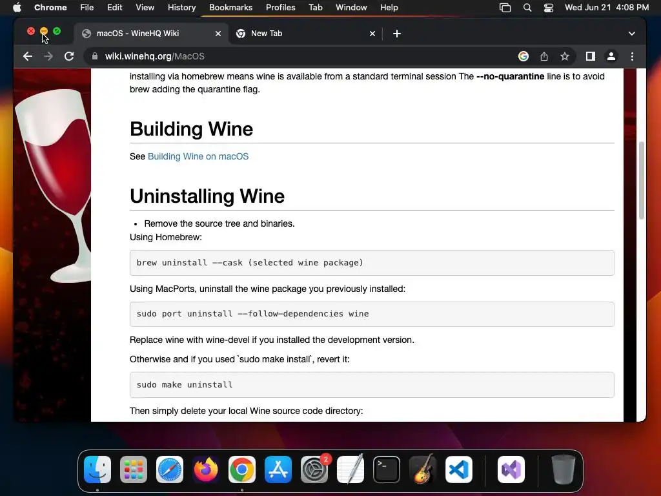Click the sudo port uninstall code block
The width and height of the screenshot is (661, 496).
(x=372, y=314)
